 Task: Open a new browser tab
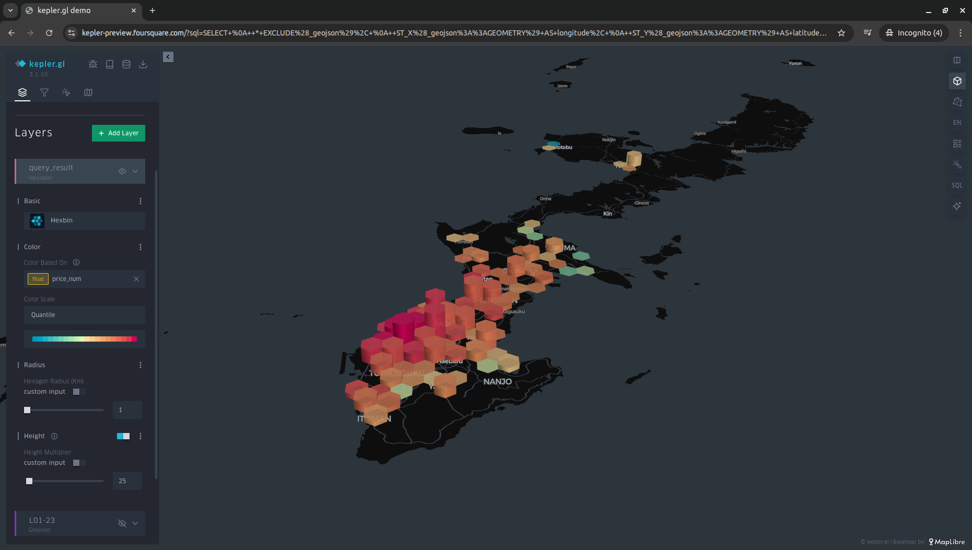click(153, 10)
